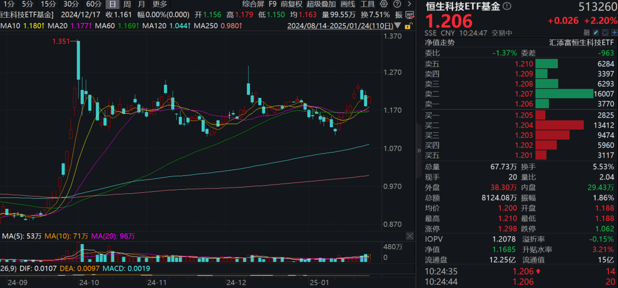Click the MA(5): 53万 volume label
Screen dimensions: 618x288
(x=22, y=236)
